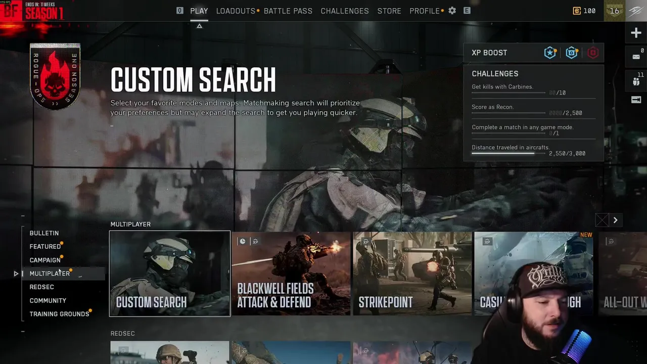Click the Q key prompt beside Play

(x=179, y=11)
